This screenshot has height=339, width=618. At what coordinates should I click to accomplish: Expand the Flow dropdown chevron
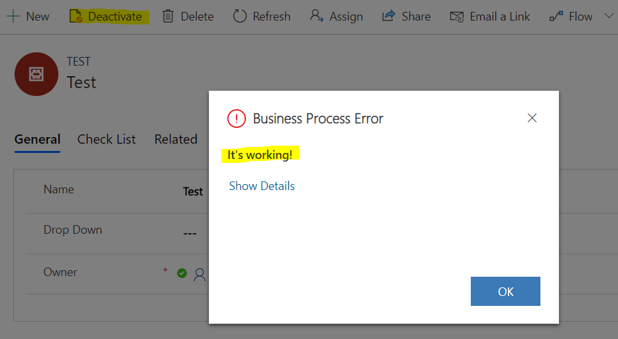click(x=609, y=16)
